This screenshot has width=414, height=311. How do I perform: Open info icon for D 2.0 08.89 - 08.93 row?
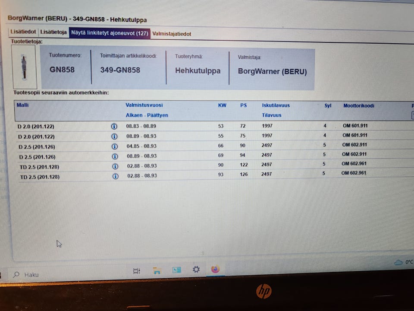point(114,136)
